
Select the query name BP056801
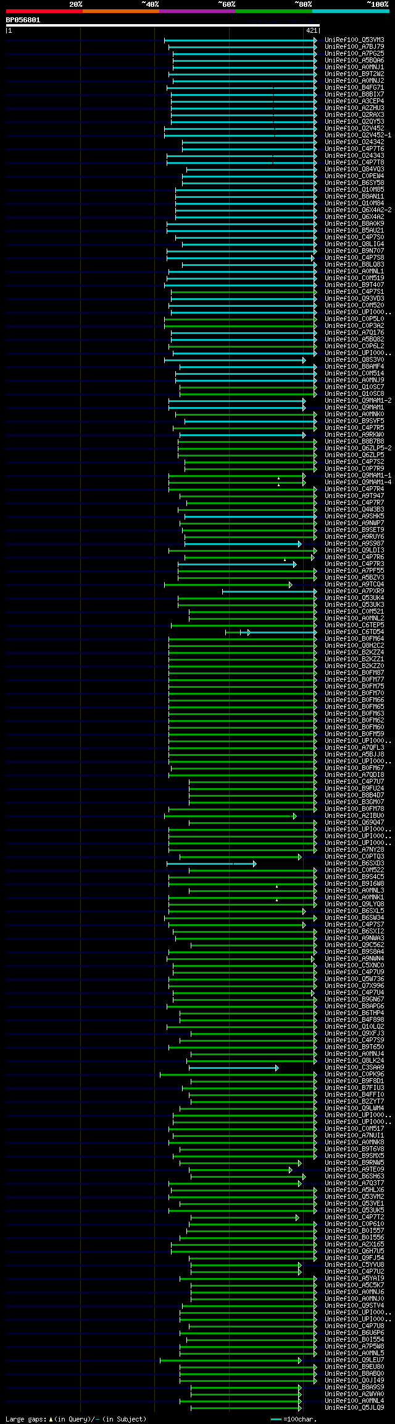[x=23, y=20]
